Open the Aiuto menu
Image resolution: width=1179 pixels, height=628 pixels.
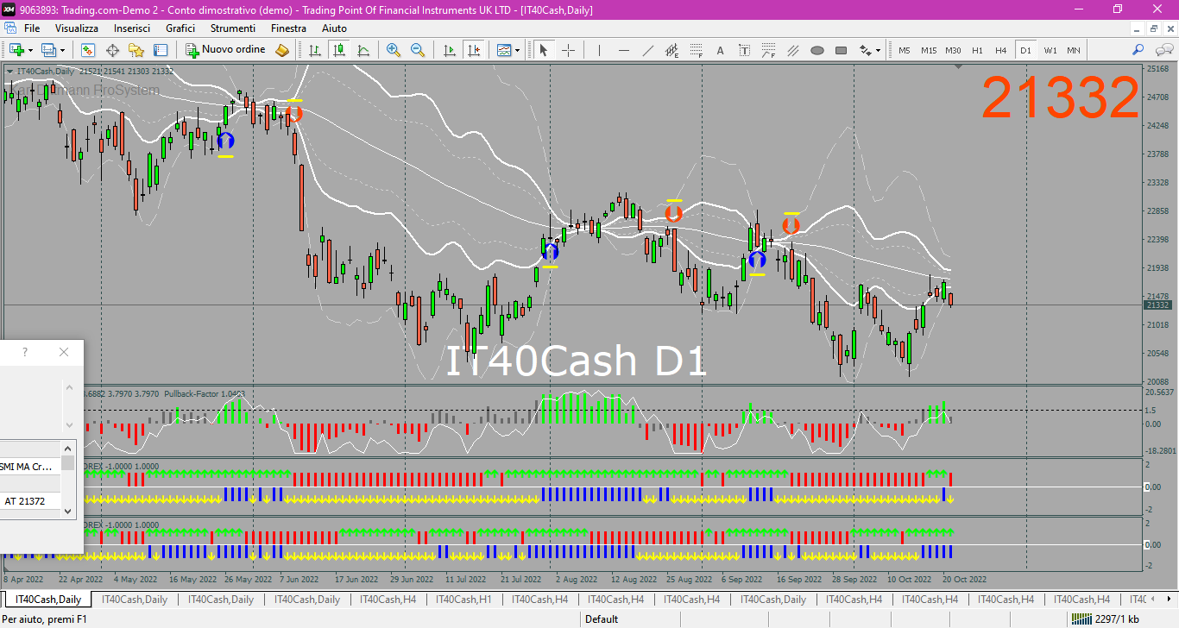(334, 28)
